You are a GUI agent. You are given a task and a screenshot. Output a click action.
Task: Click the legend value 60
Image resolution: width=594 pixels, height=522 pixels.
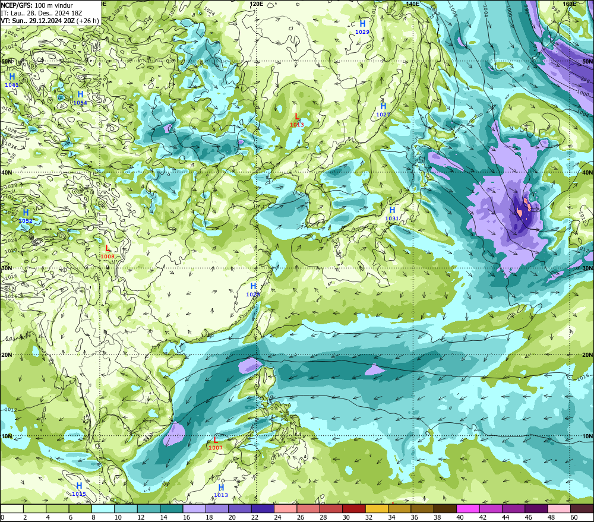click(574, 517)
